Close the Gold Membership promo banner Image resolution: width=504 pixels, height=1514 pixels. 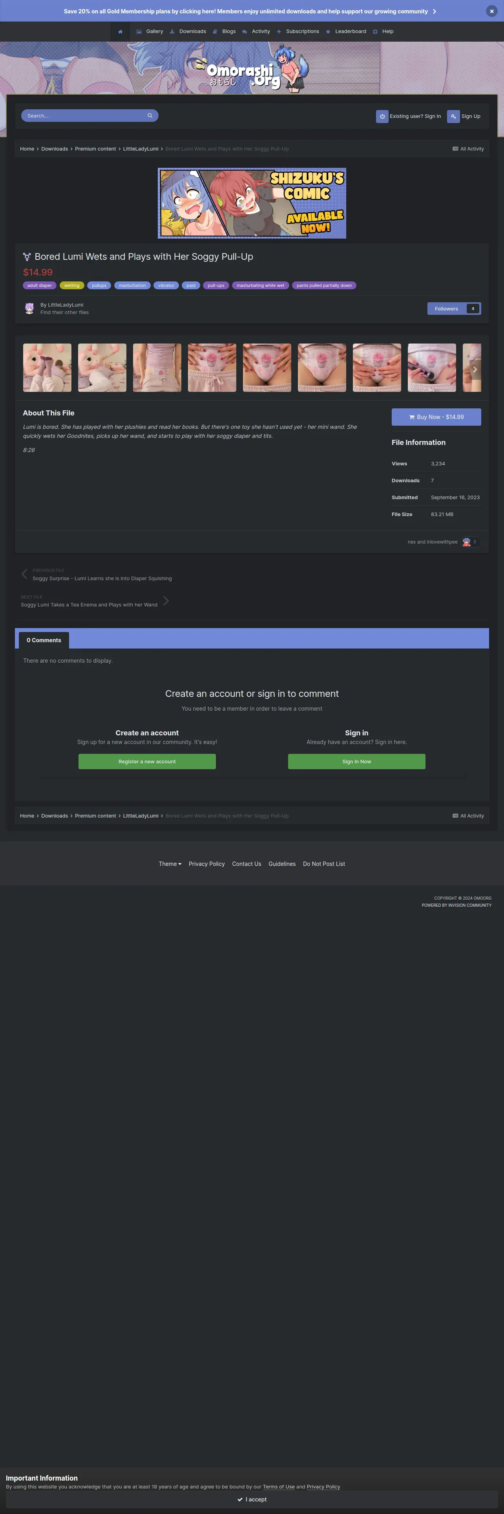pos(491,11)
